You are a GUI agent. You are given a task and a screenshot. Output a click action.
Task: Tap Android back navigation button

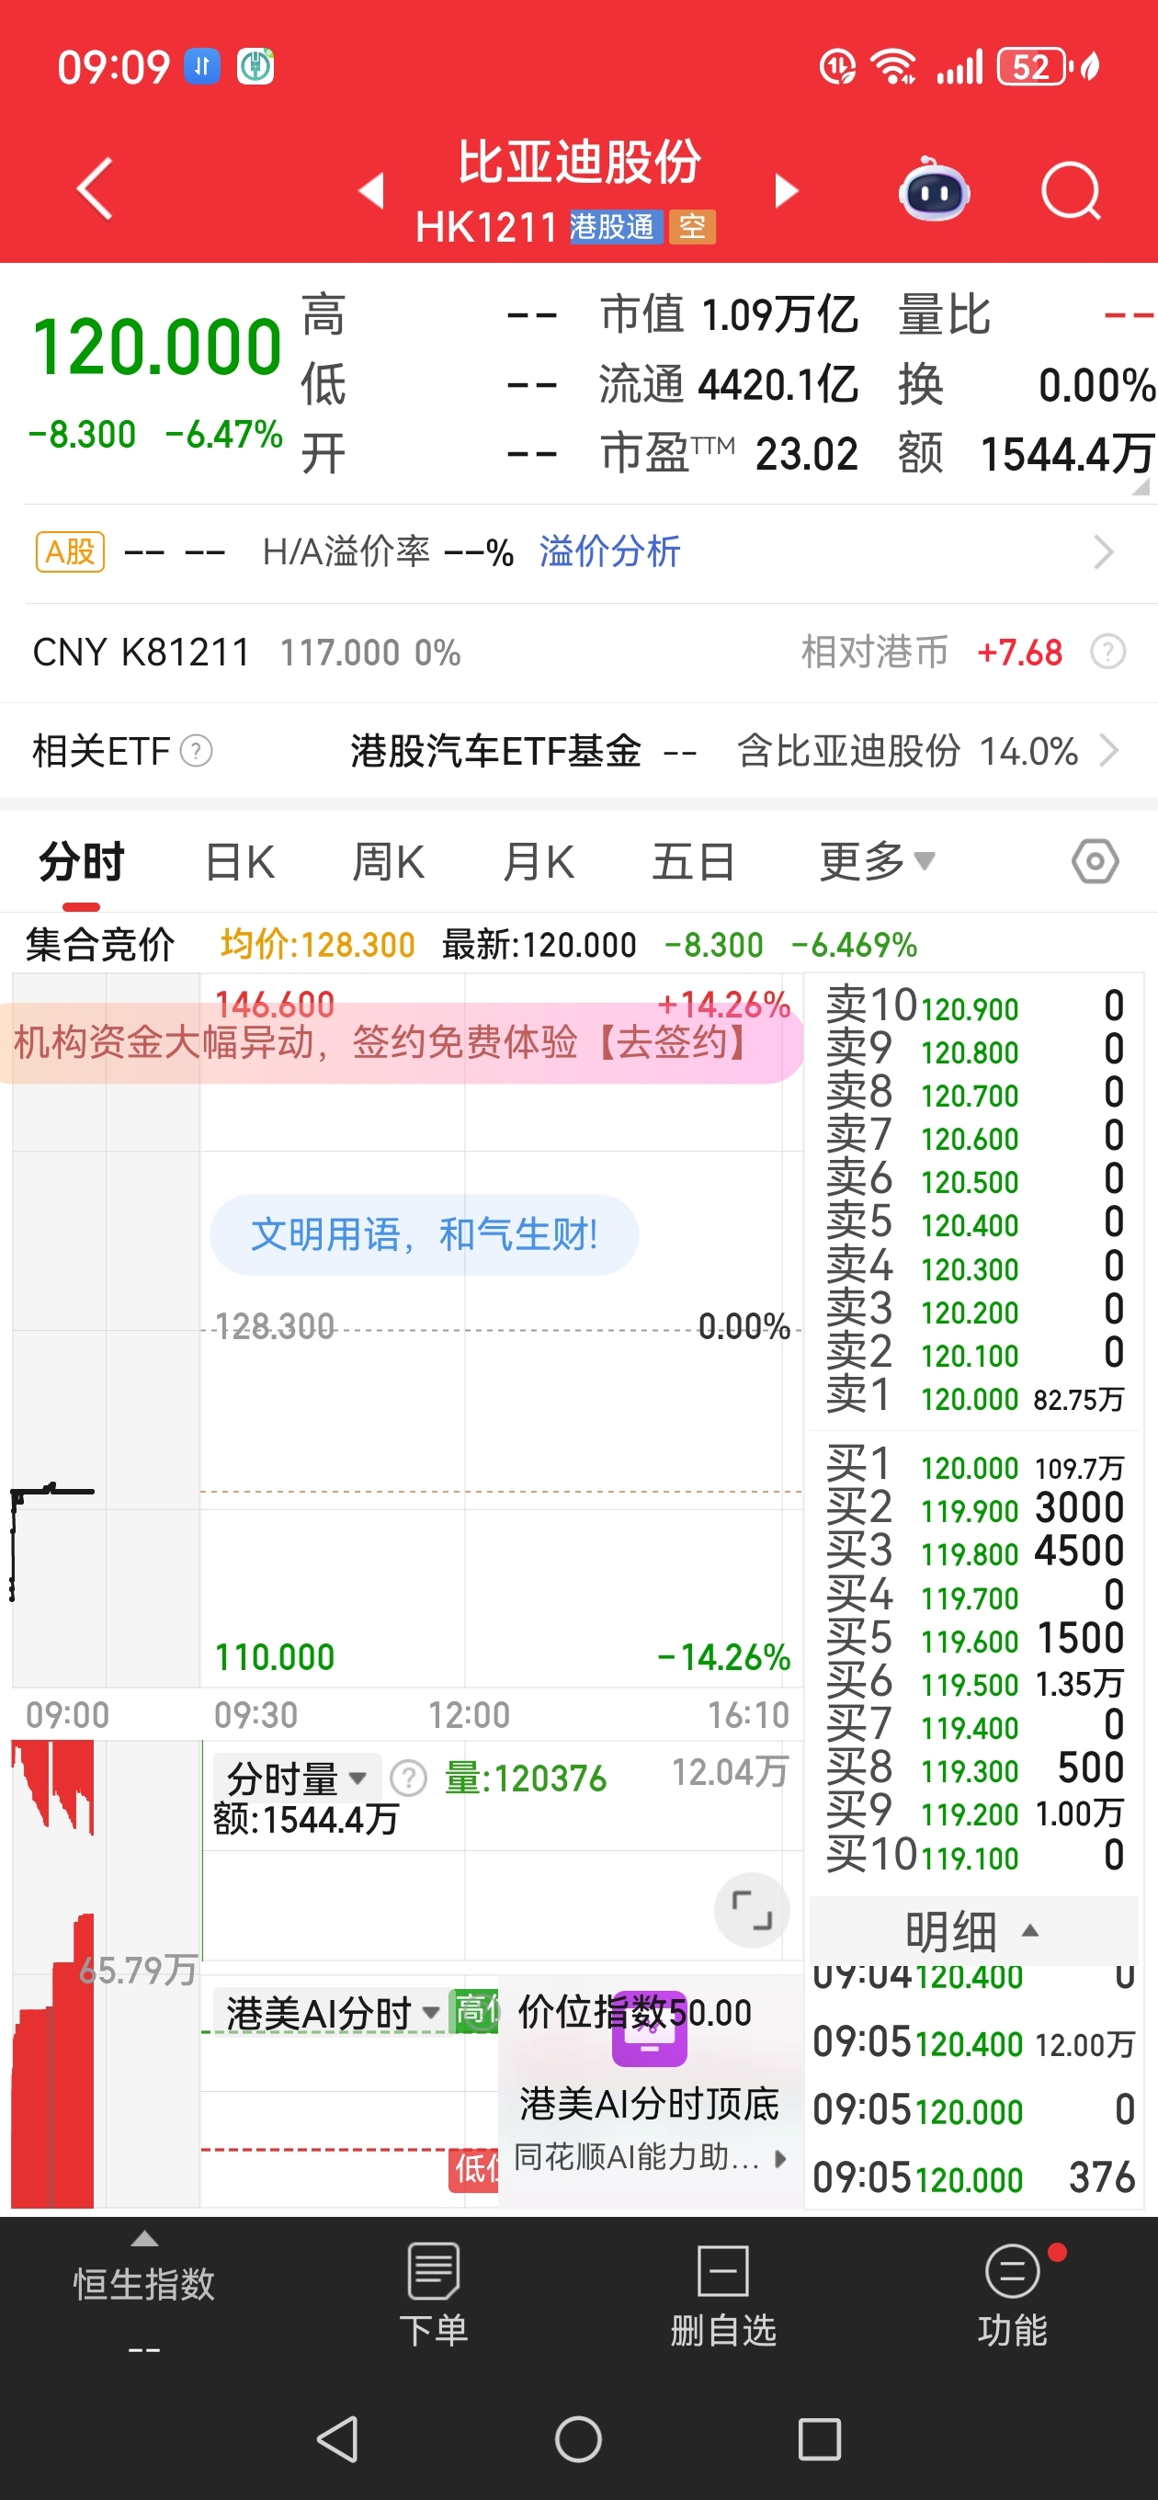(338, 2438)
